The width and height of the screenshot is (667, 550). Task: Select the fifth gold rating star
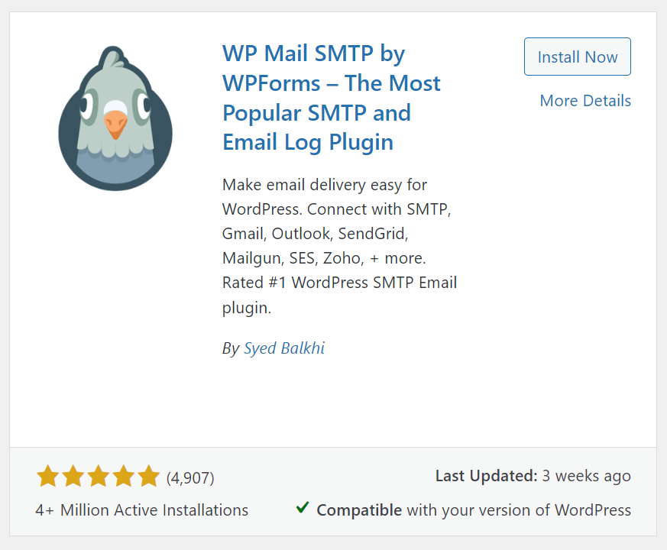click(x=149, y=477)
